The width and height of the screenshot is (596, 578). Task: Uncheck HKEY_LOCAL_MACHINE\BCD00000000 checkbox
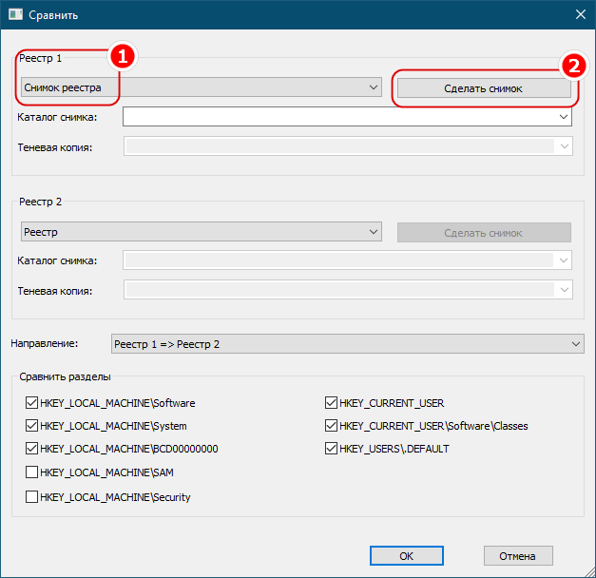click(x=31, y=449)
